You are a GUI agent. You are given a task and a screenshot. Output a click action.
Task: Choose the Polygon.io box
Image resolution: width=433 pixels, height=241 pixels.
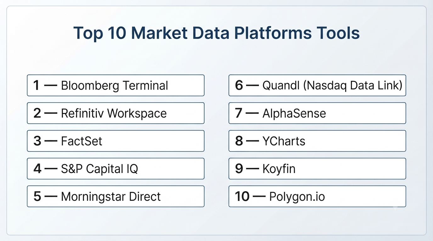[317, 196]
